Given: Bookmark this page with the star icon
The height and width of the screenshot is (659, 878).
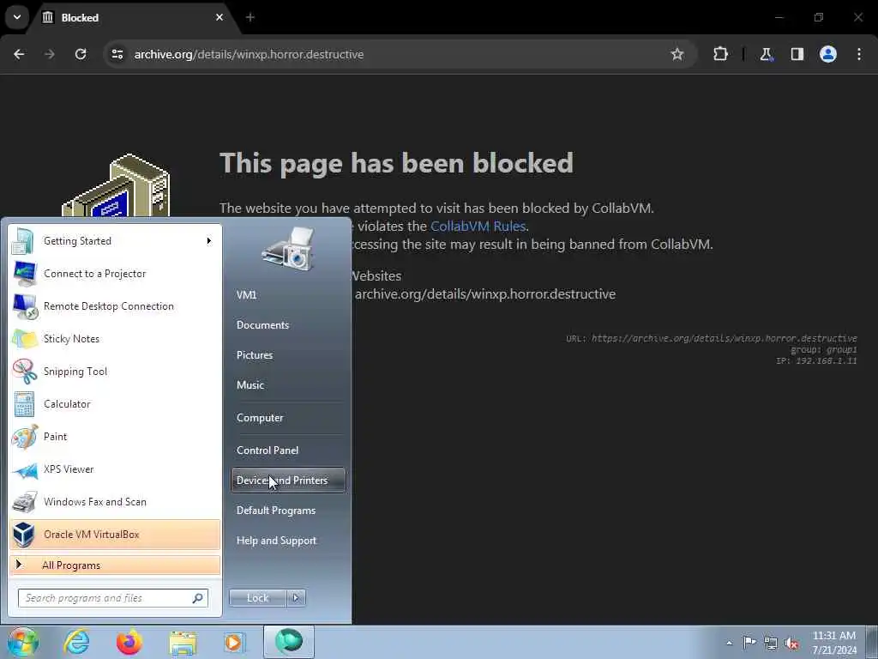Looking at the screenshot, I should pos(677,54).
